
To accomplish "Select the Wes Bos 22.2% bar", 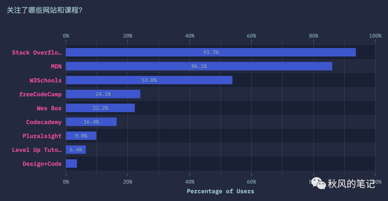I will click(100, 108).
